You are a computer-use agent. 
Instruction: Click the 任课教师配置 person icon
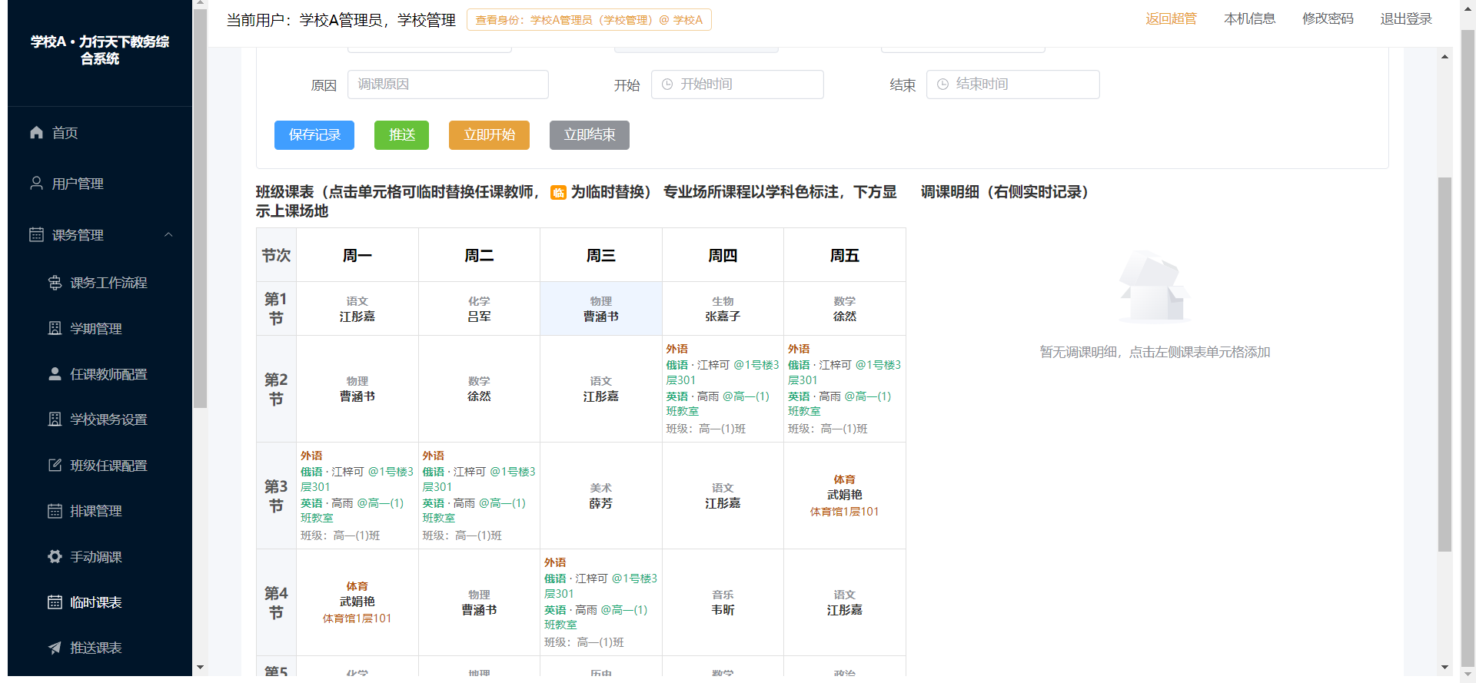[x=55, y=373]
